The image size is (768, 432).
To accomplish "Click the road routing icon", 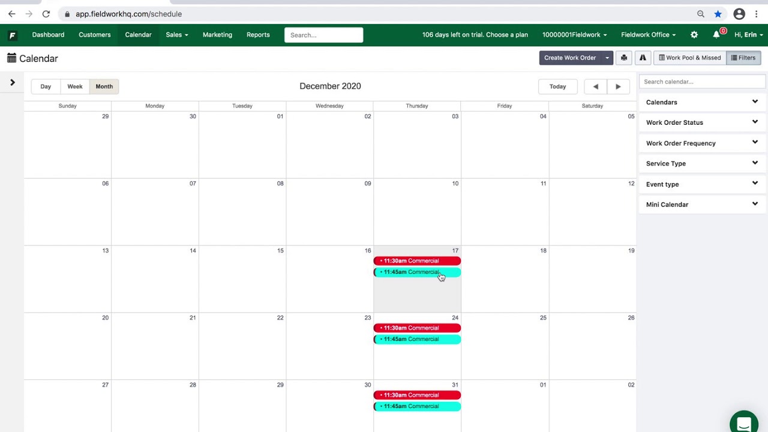I will coord(643,58).
